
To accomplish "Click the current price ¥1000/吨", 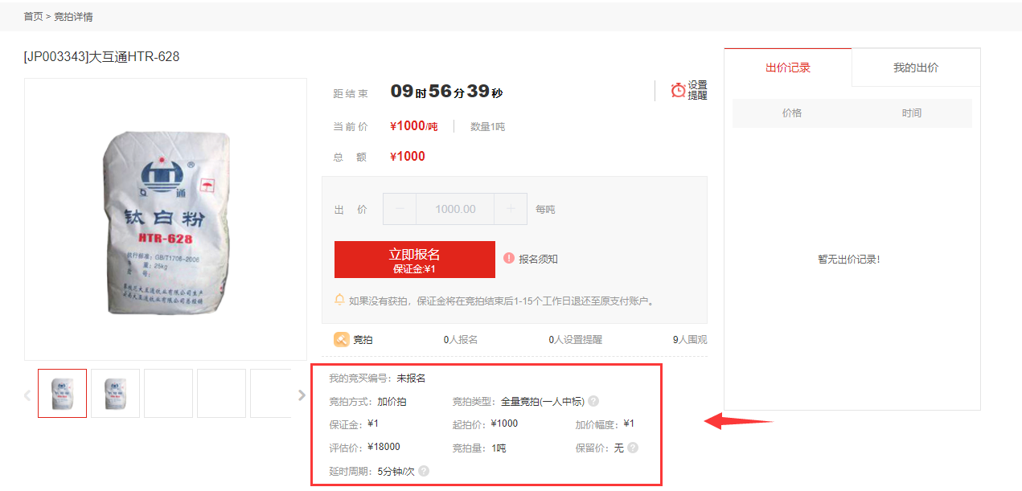I will [x=414, y=126].
